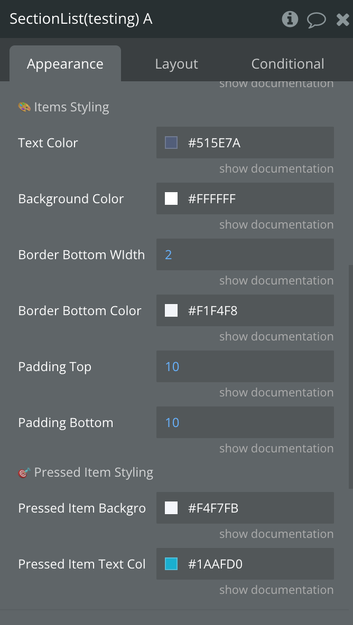Edit the Border Bottom Width field
This screenshot has height=625, width=353.
click(x=245, y=254)
